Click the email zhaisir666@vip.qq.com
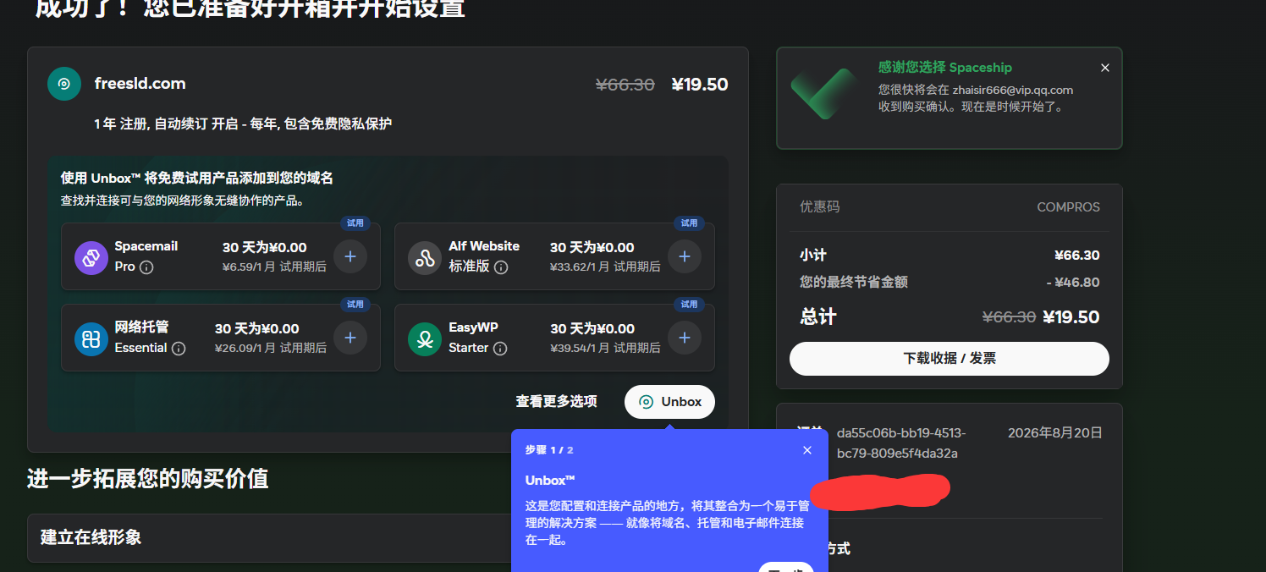This screenshot has height=572, width=1266. 1013,90
